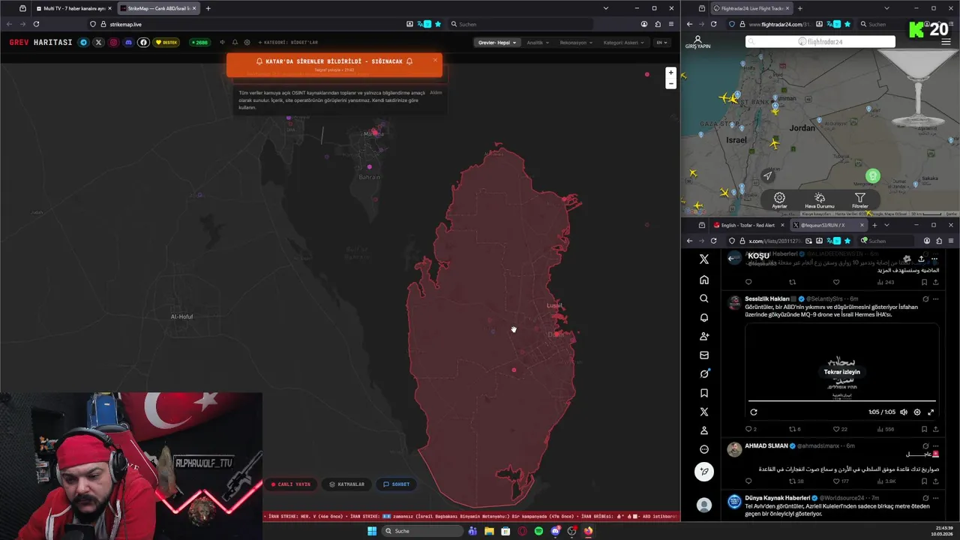Expand the Rekonasyon dropdown menu
This screenshot has width=960, height=540.
point(576,43)
